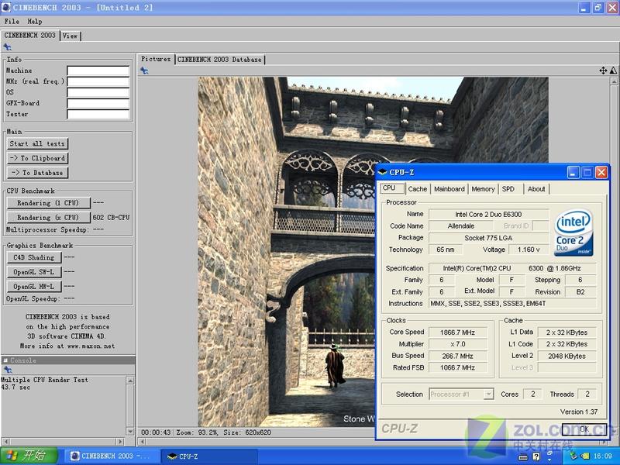Viewport: 620px width, 465px height.
Task: Open the Memory tab in CPU-Z
Action: coord(483,189)
